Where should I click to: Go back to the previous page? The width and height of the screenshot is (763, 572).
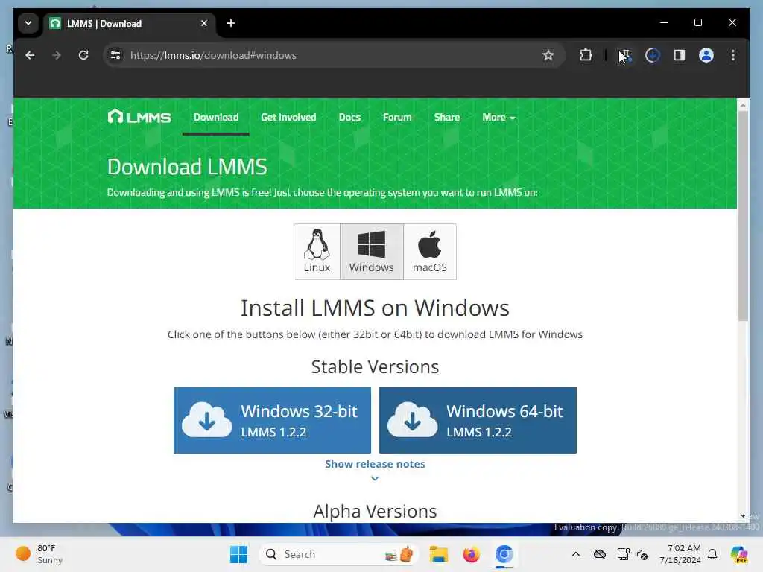pyautogui.click(x=30, y=55)
